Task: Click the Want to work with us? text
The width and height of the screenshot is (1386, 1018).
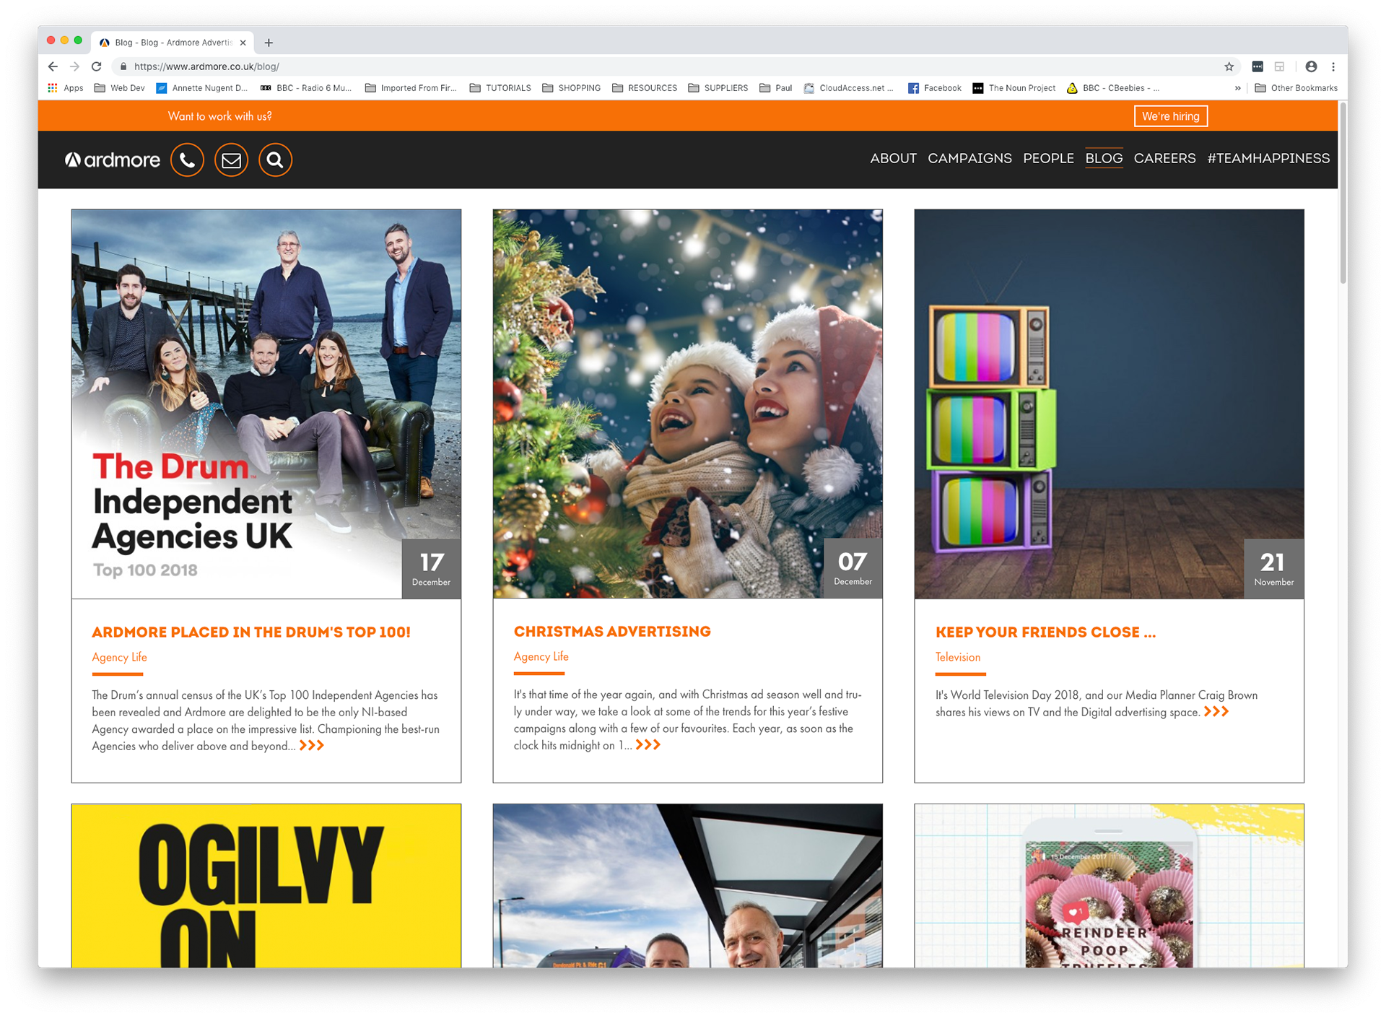Action: pyautogui.click(x=219, y=116)
